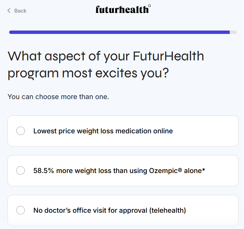Image resolution: width=244 pixels, height=229 pixels.
Task: Click the gray unfilled end of the progress bar
Action: (x=233, y=32)
